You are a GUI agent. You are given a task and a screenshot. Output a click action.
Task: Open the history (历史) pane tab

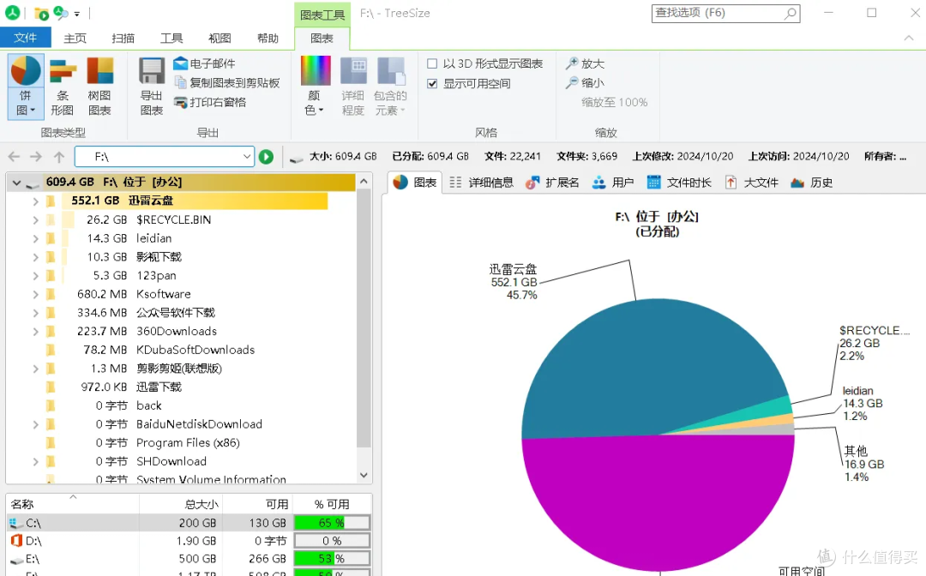click(x=811, y=183)
